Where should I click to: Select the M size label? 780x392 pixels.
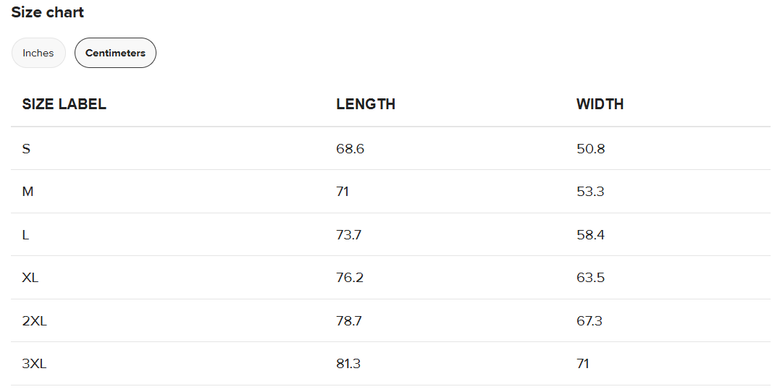[28, 192]
